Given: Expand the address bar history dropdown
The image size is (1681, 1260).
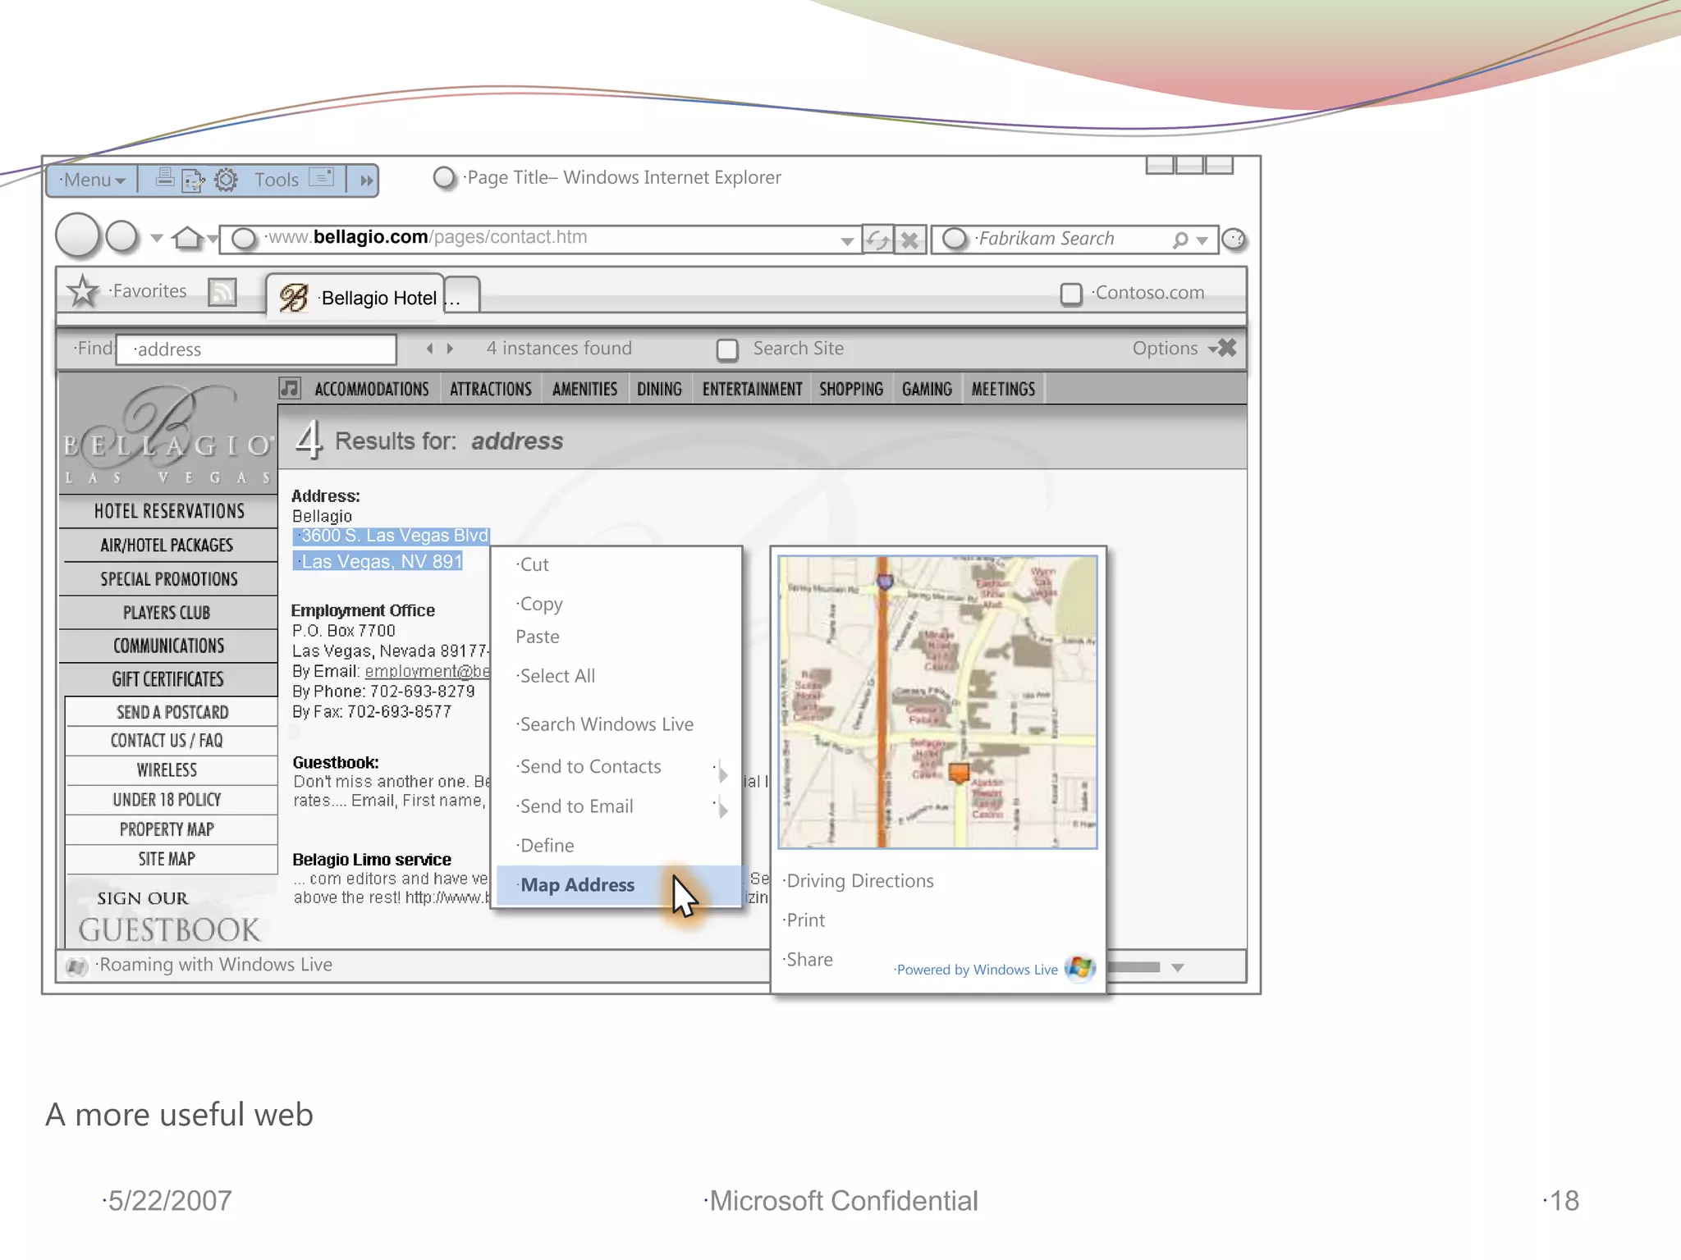Looking at the screenshot, I should [x=846, y=241].
